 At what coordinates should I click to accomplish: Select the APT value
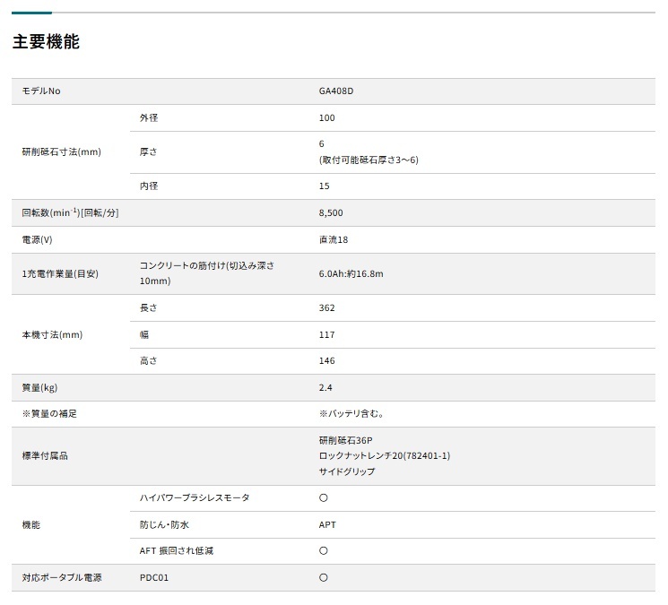327,525
